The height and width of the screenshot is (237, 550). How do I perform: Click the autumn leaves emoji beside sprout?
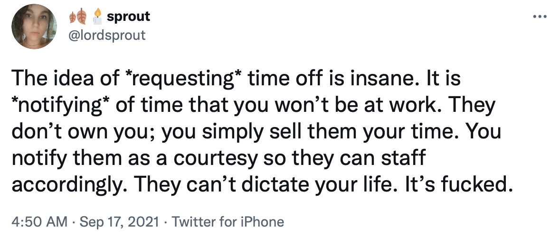78,17
